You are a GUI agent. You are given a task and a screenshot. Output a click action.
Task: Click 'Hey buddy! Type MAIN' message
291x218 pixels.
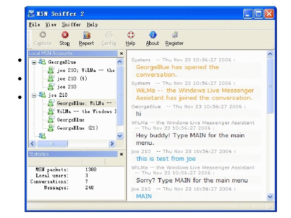tap(190, 139)
